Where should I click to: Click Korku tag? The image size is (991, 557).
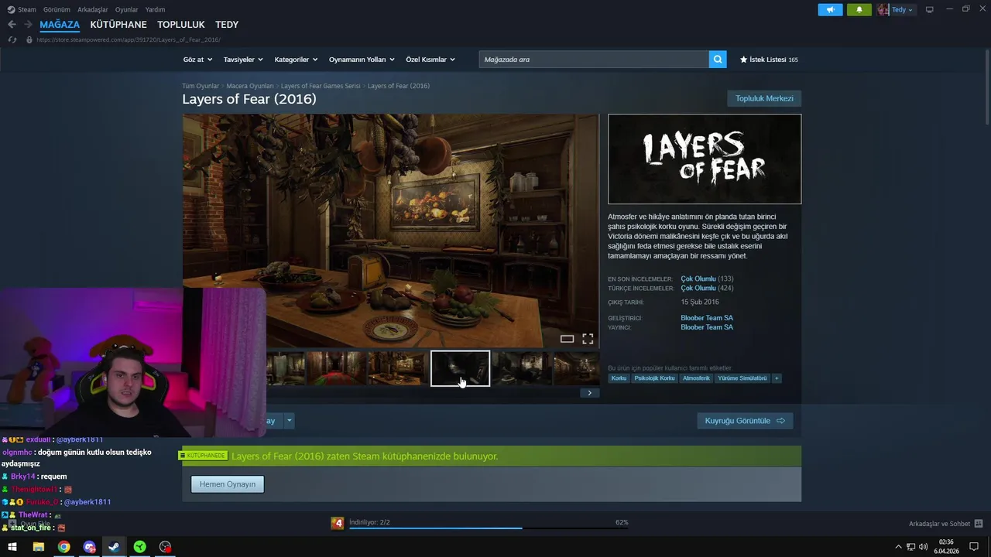pos(619,378)
